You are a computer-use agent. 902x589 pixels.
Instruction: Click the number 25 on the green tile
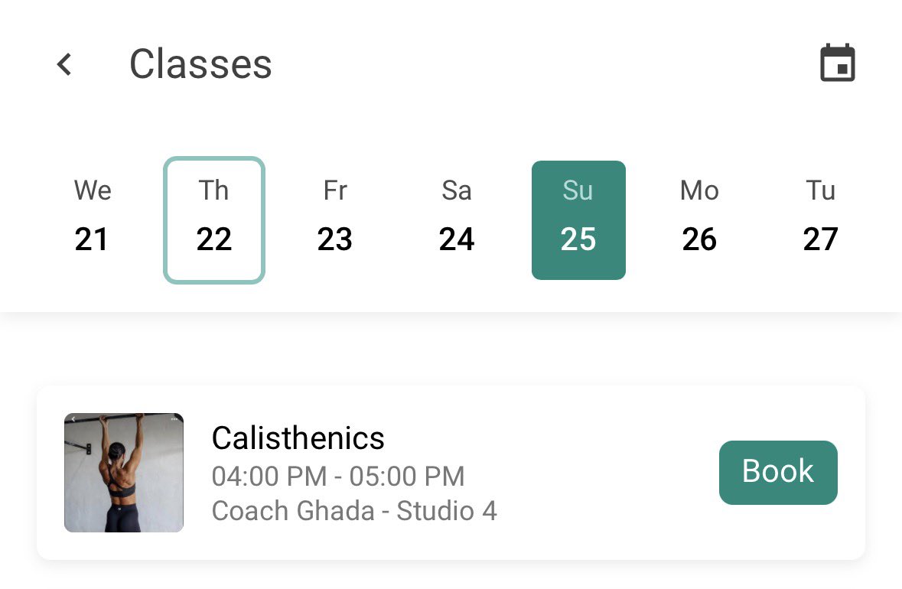tap(578, 239)
